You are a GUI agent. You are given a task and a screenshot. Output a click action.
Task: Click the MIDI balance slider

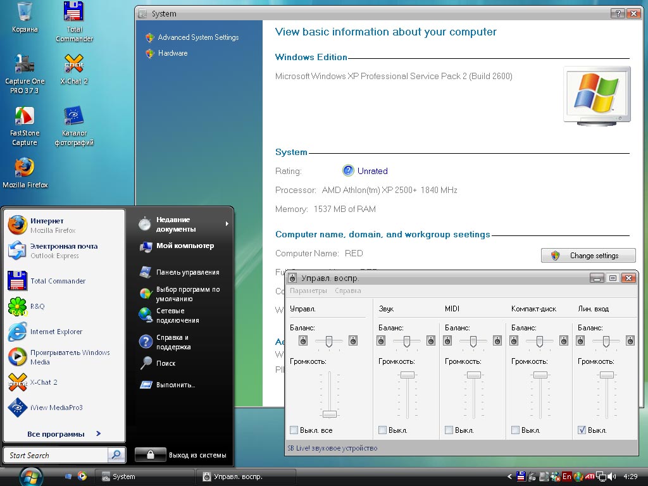coord(473,341)
